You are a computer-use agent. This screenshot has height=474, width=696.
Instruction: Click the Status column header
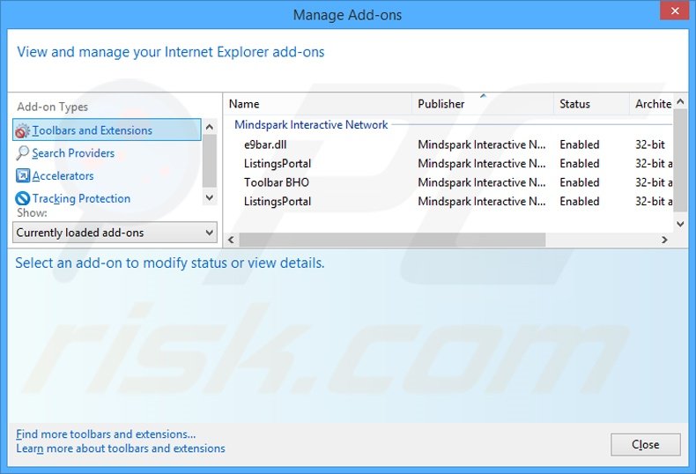pyautogui.click(x=590, y=104)
